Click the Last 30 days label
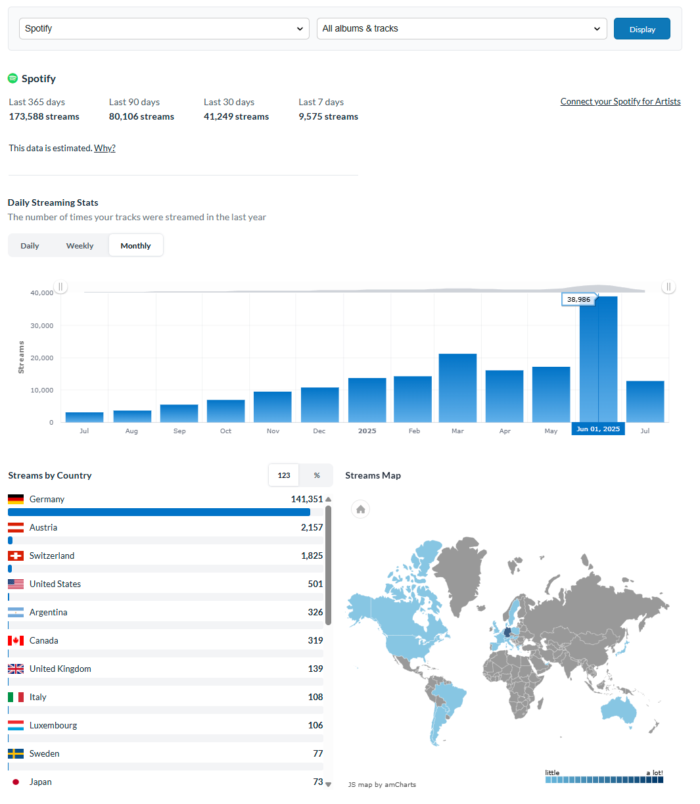Image resolution: width=700 pixels, height=804 pixels. click(x=229, y=102)
